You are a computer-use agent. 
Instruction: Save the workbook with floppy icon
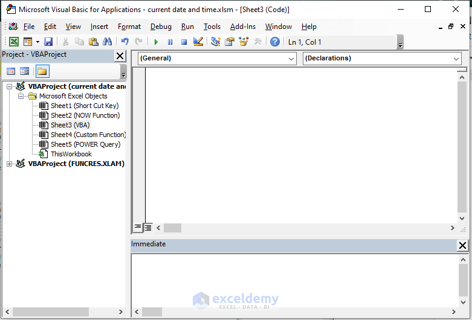pos(48,42)
